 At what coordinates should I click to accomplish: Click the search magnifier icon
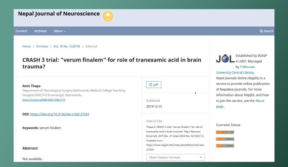click(261, 31)
